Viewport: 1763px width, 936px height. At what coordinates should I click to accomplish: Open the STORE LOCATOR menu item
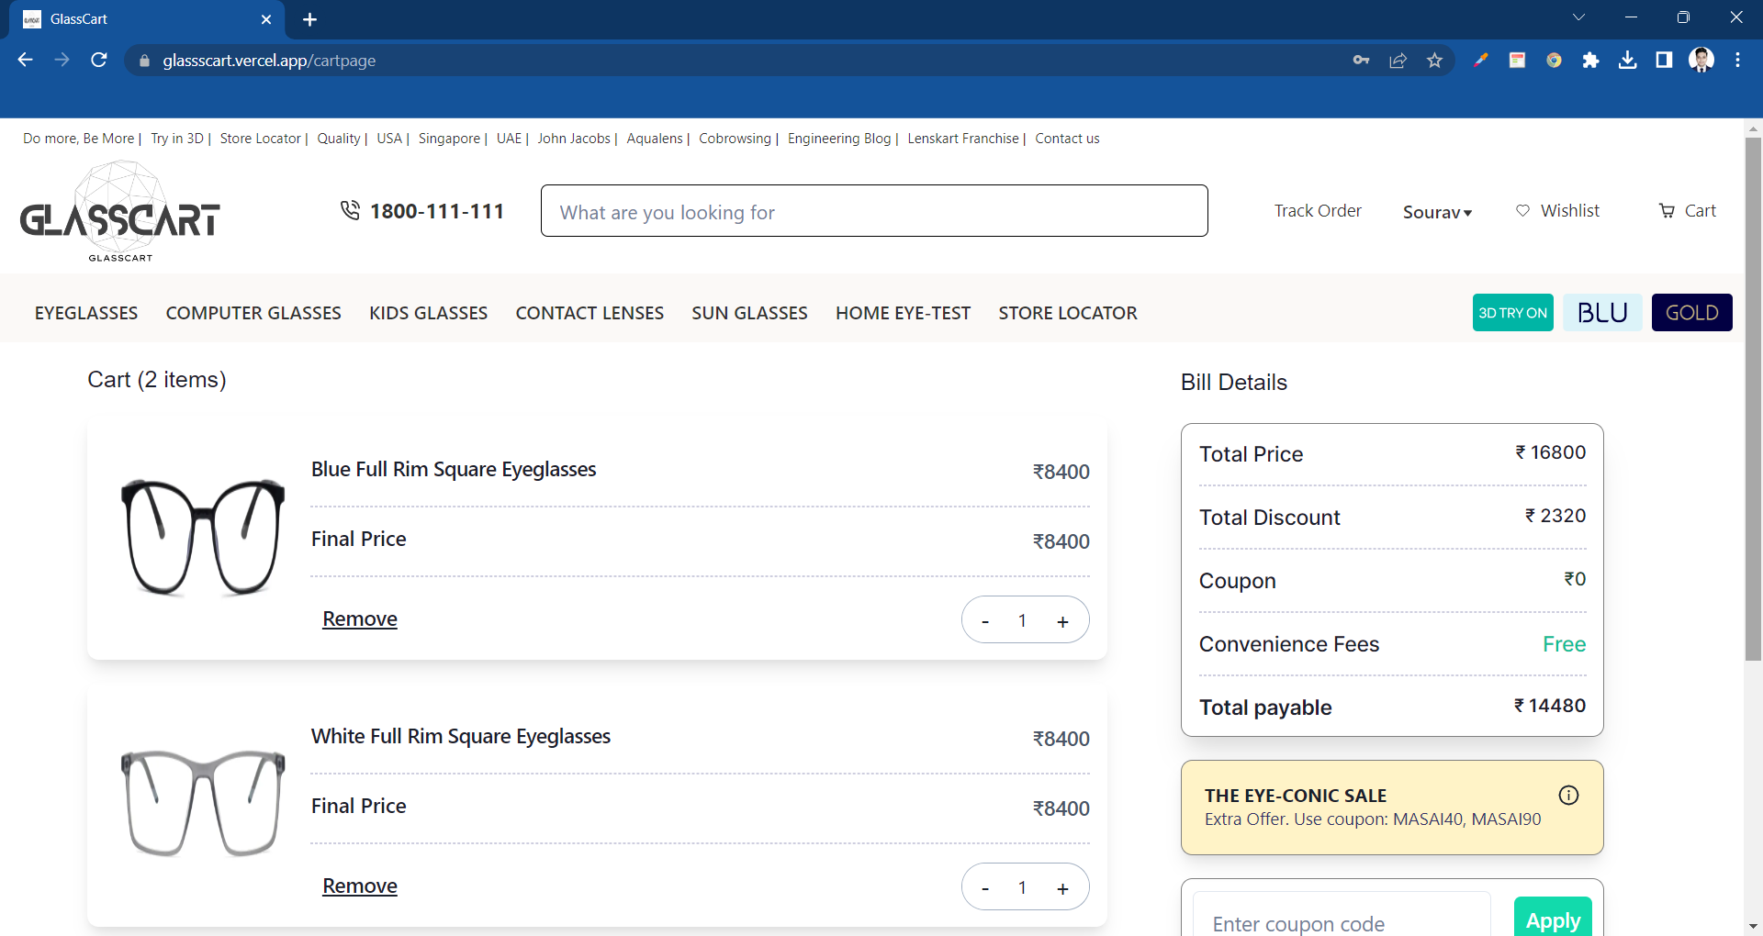(x=1068, y=313)
